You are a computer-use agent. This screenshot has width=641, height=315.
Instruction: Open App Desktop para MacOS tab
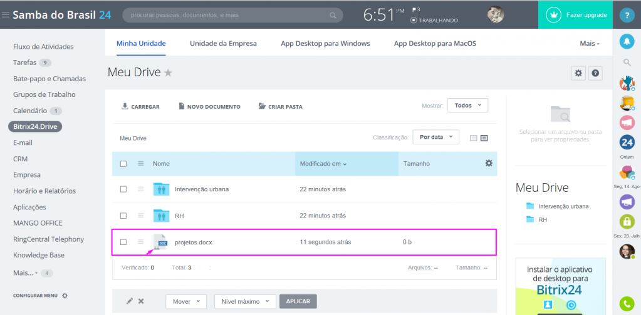coord(435,43)
